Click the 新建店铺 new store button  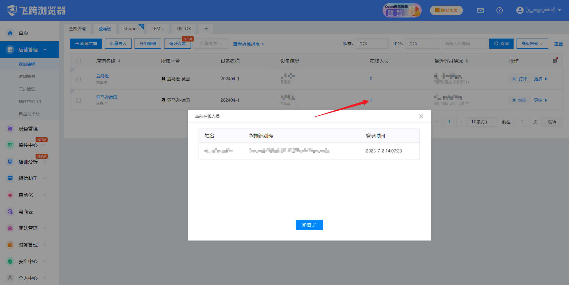[86, 44]
